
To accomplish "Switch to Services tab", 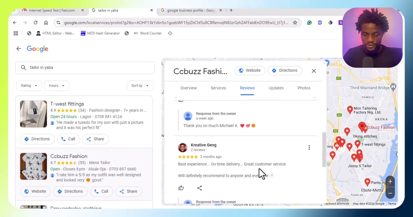I will click(x=218, y=88).
